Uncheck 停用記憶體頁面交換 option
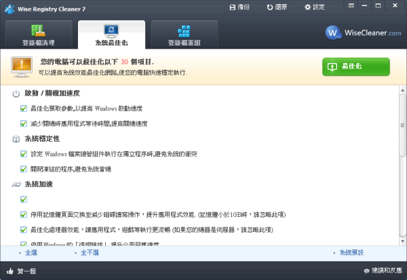This screenshot has width=407, height=280. 24,215
